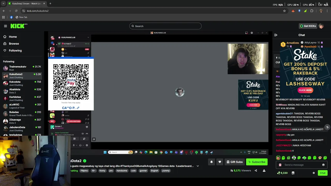Screen dimensions: 331x186
Task: Collapse the chat panel arrow icon
Action: (276, 35)
